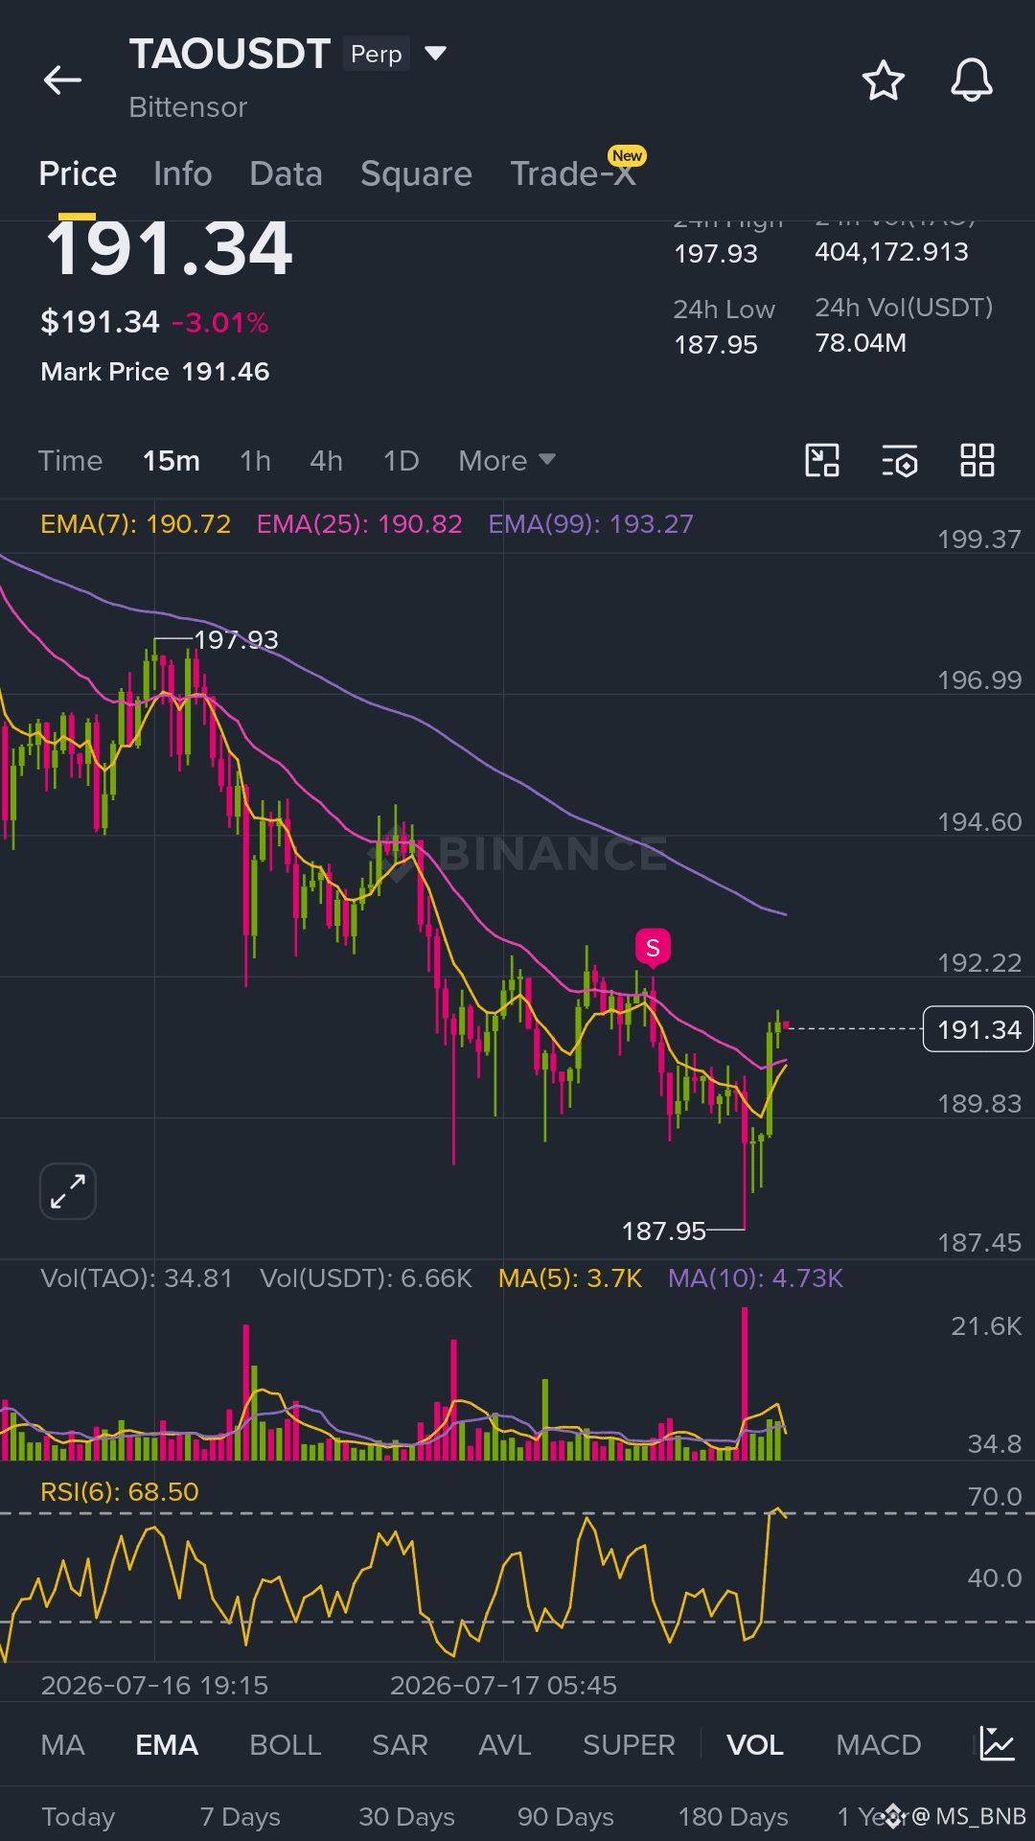Toggle the VOL sub-indicator

755,1745
